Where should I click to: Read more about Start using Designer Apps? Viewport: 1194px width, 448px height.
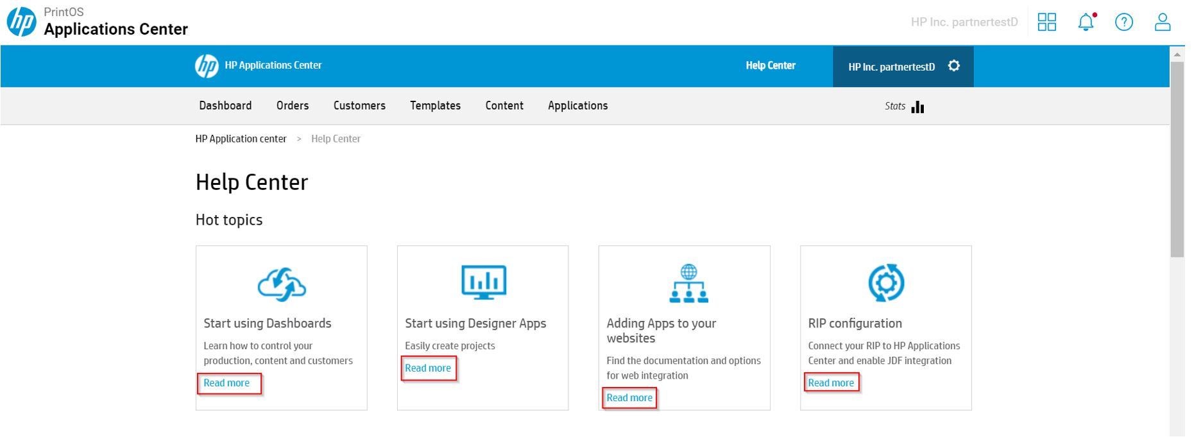(428, 368)
